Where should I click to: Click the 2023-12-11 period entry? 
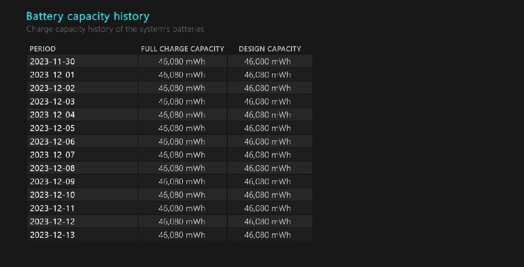[52, 208]
